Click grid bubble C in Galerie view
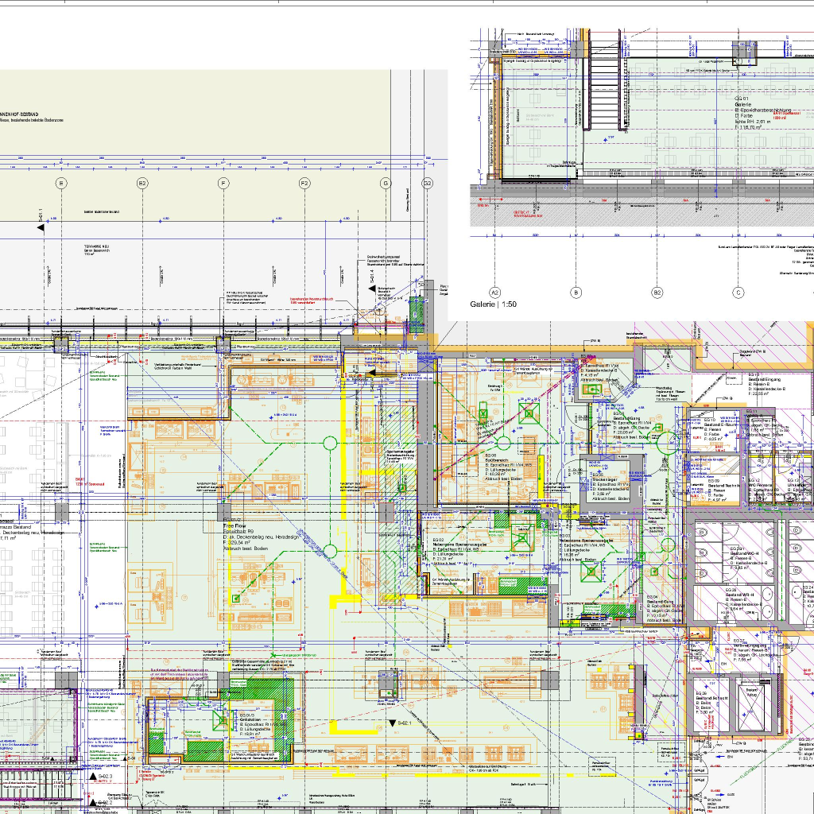This screenshot has width=814, height=814. pos(738,293)
